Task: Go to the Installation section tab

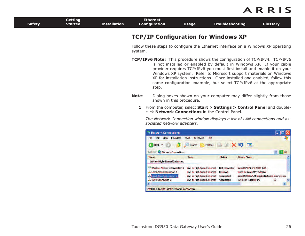Action: pyautogui.click(x=113, y=24)
